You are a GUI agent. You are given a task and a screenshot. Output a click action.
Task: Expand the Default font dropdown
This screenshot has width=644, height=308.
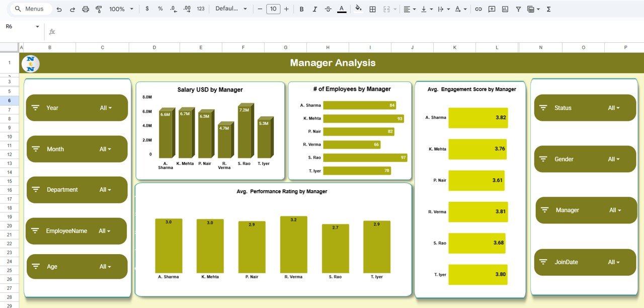[231, 9]
